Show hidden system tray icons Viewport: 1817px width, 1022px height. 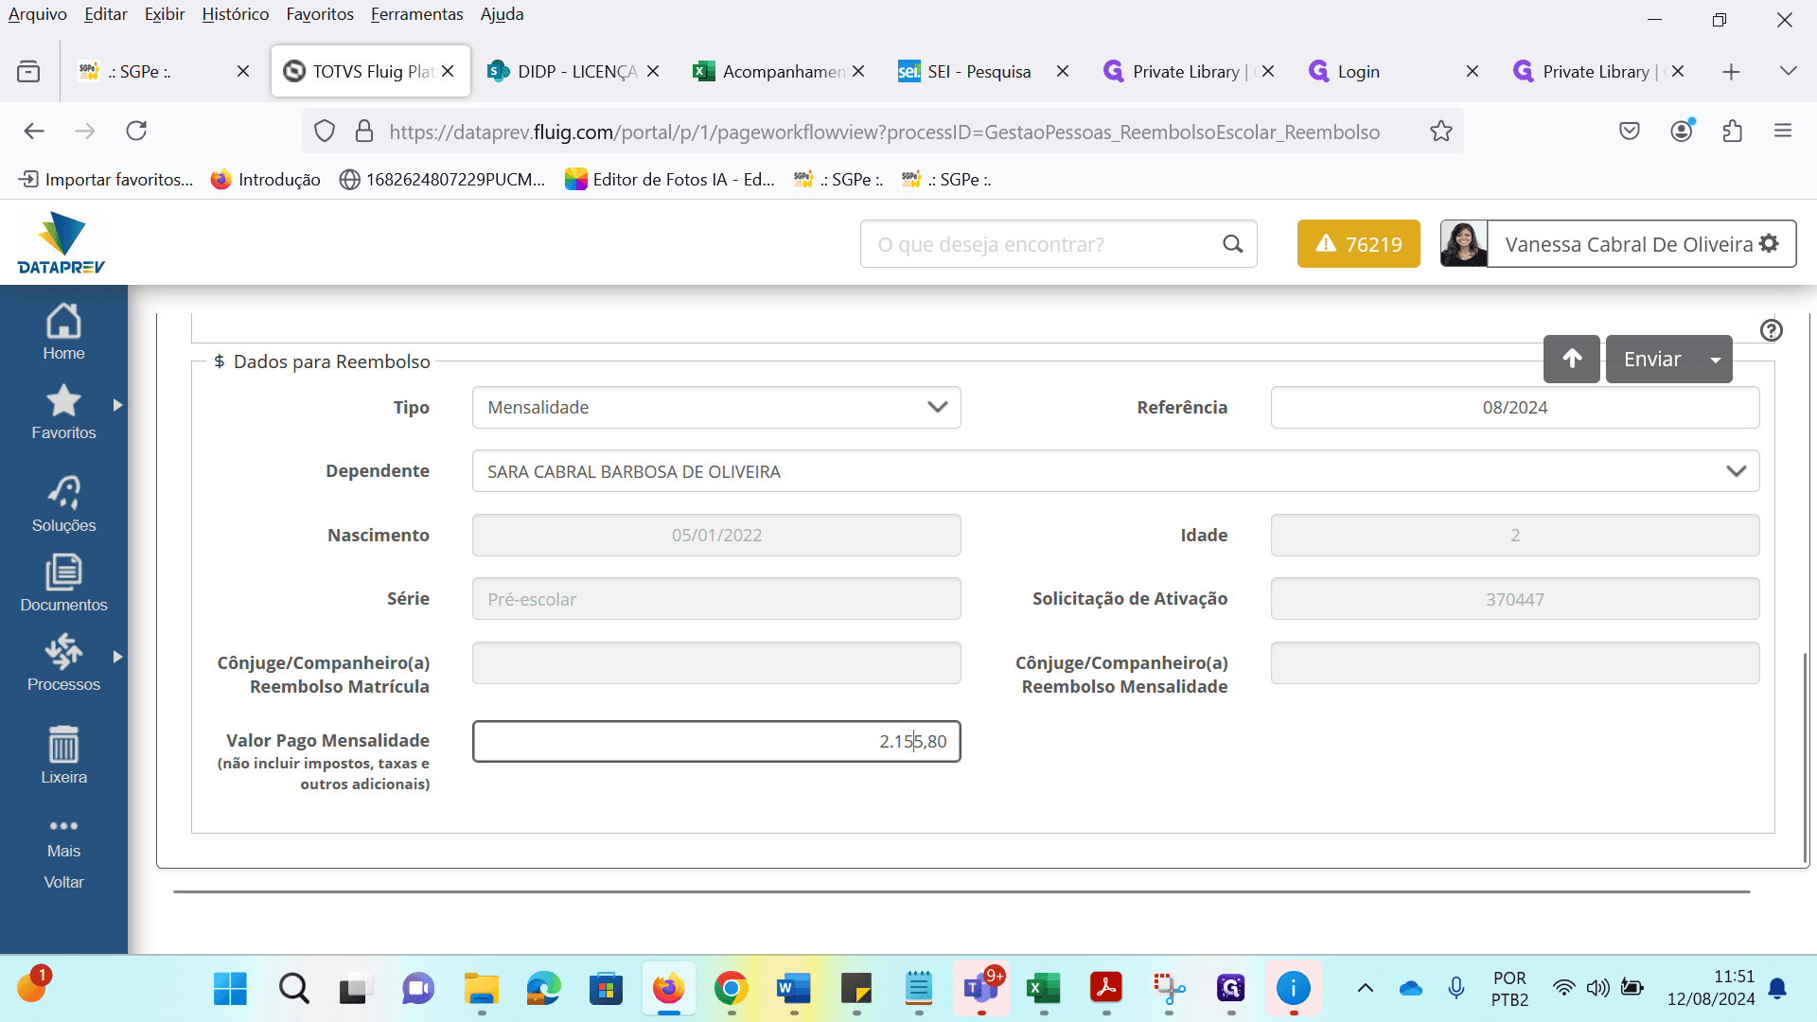tap(1365, 988)
